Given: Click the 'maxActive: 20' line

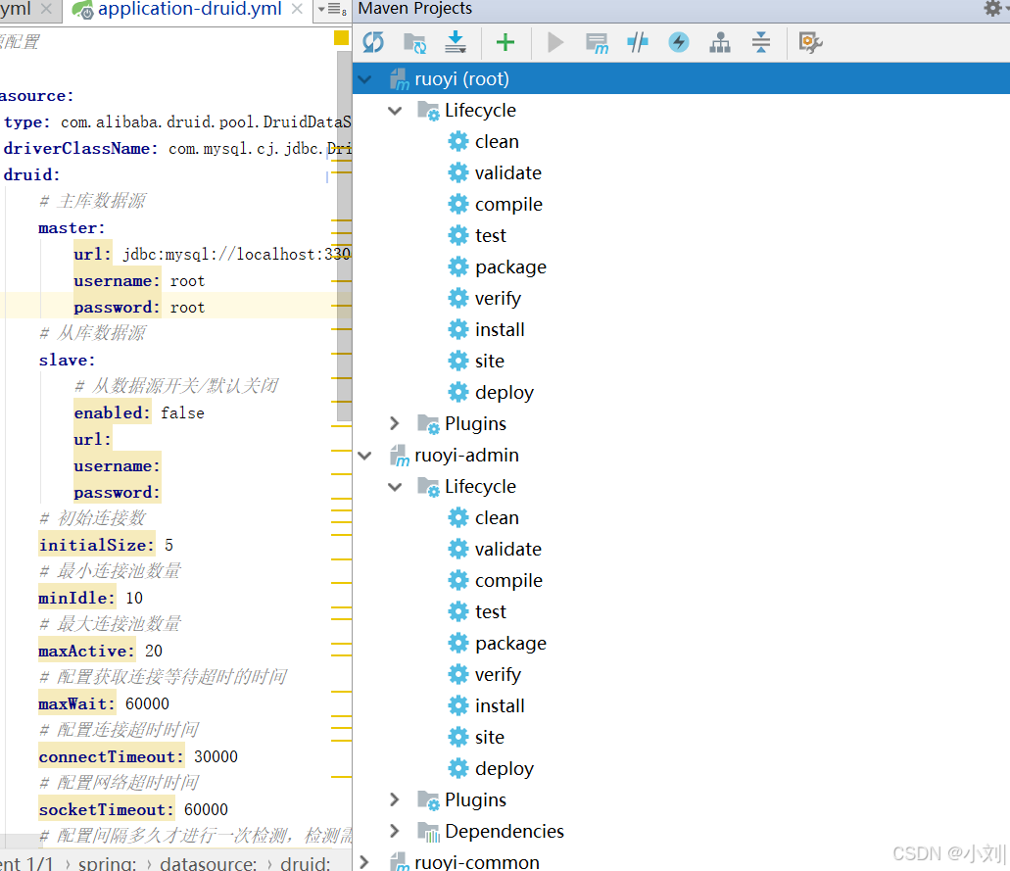Looking at the screenshot, I should [101, 652].
